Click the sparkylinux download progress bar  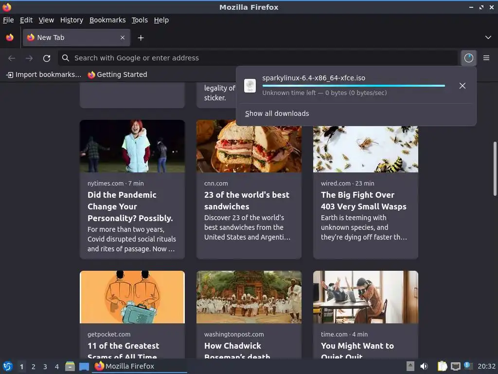[354, 86]
